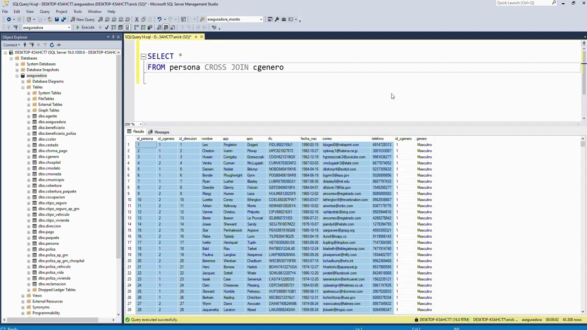Collapse the Databases tree node

[11, 58]
